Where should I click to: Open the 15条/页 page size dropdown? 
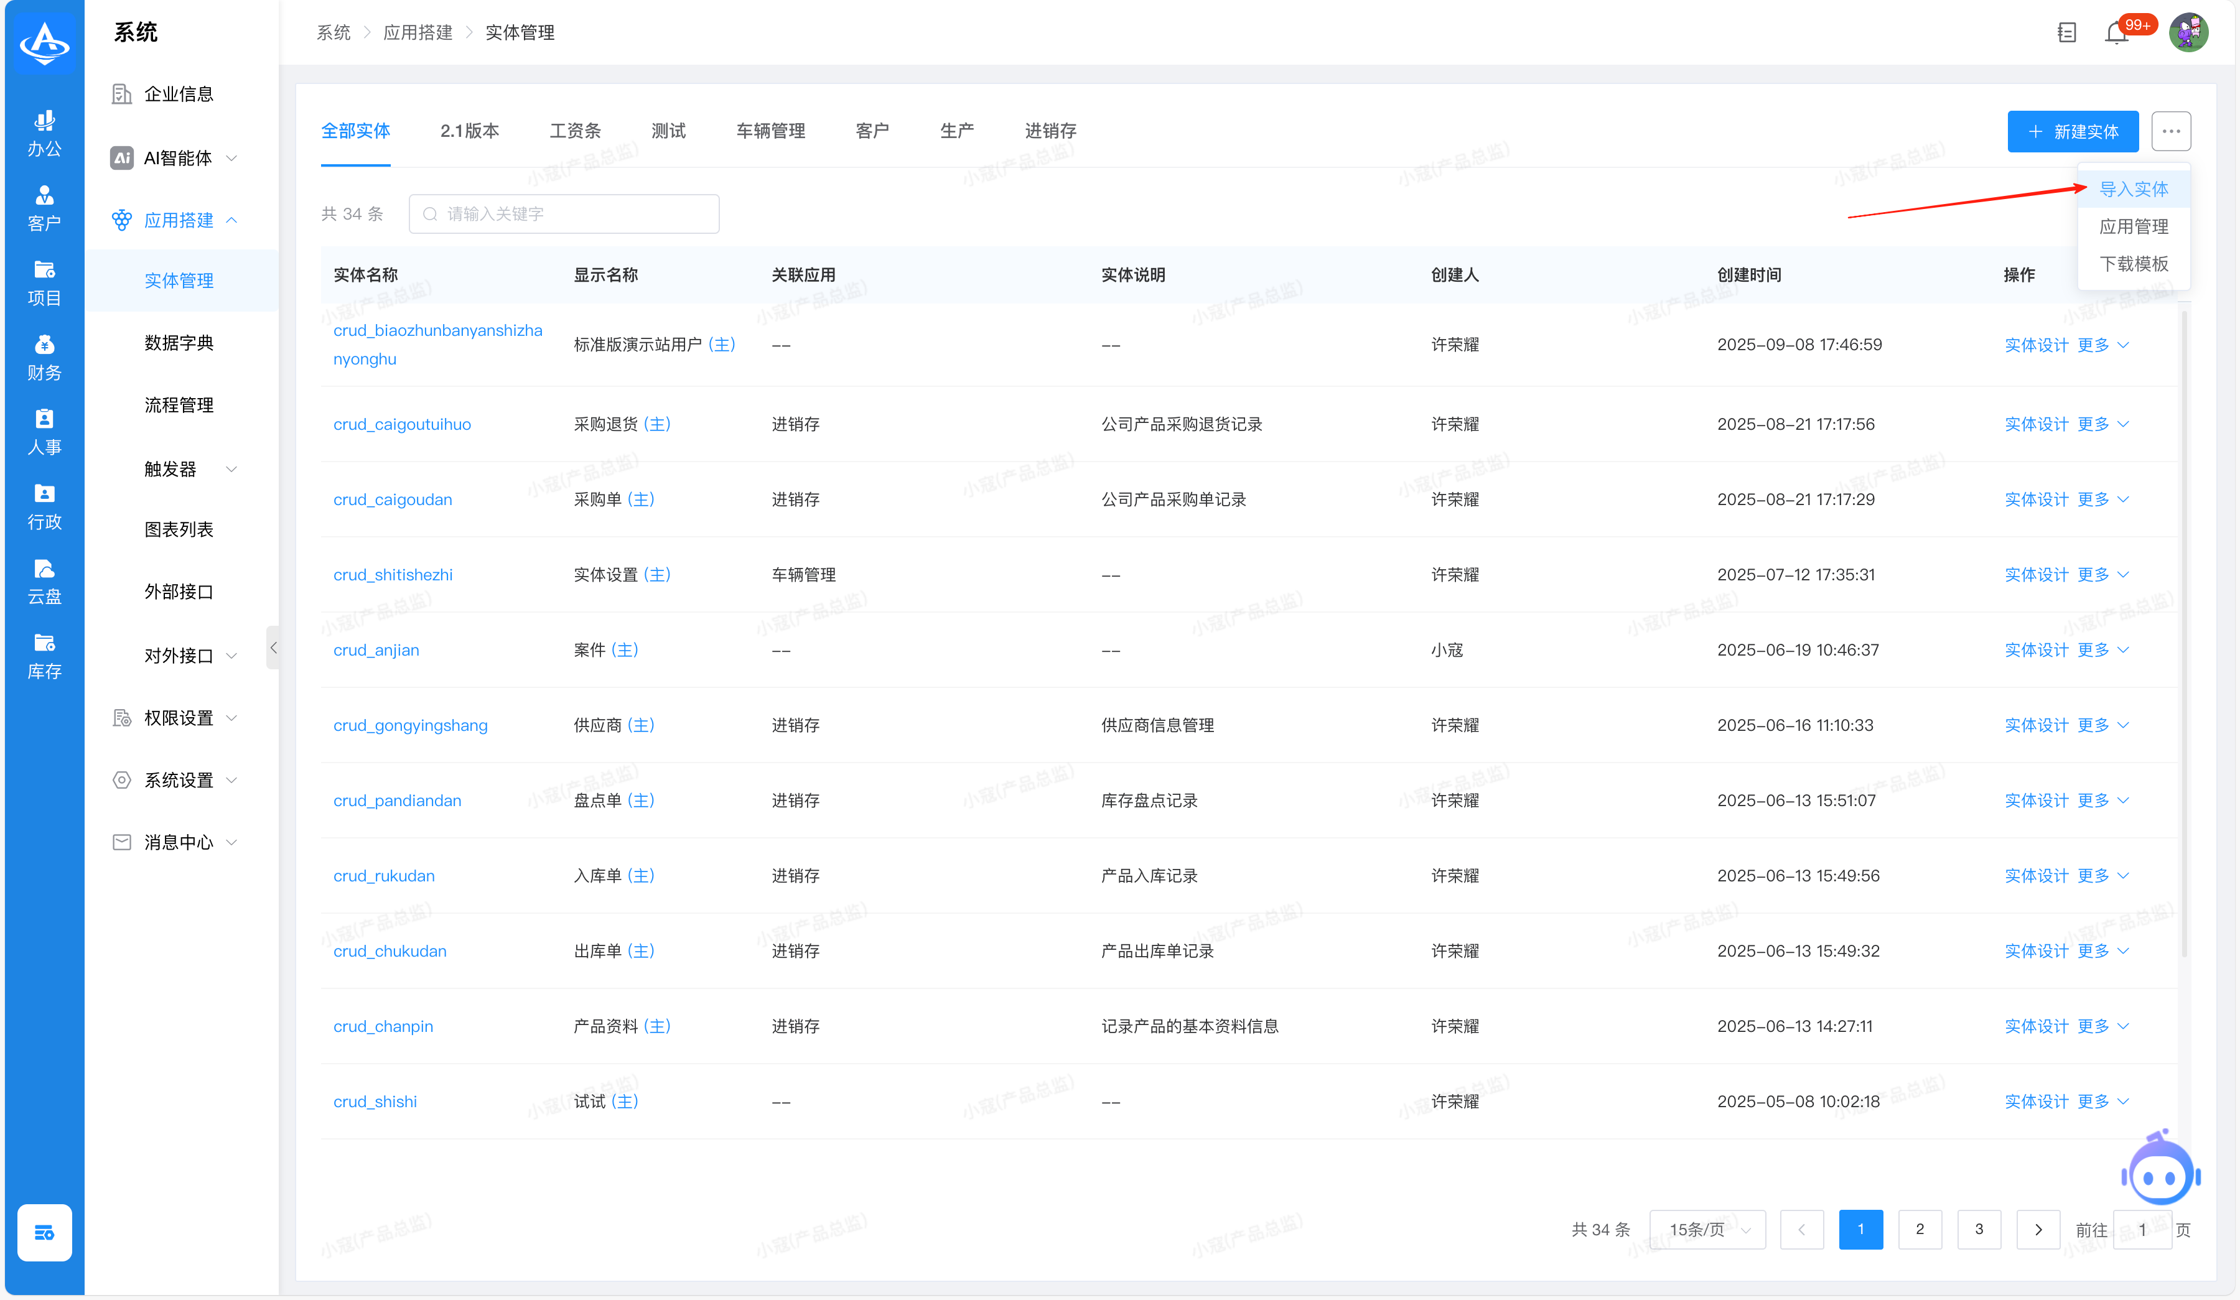[x=1707, y=1230]
